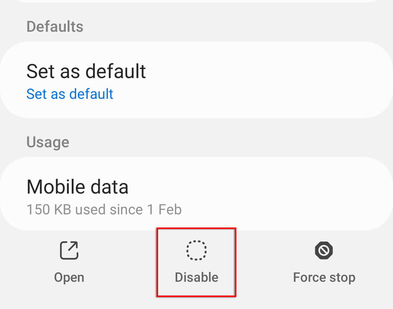Click the "Open" text label
Viewport: 393px width, 309px height.
point(69,277)
